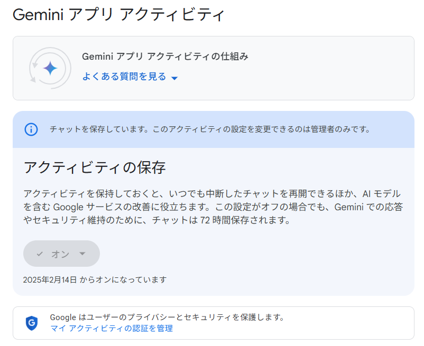
Task: Click the Google privacy and security protection text
Action: (167, 317)
